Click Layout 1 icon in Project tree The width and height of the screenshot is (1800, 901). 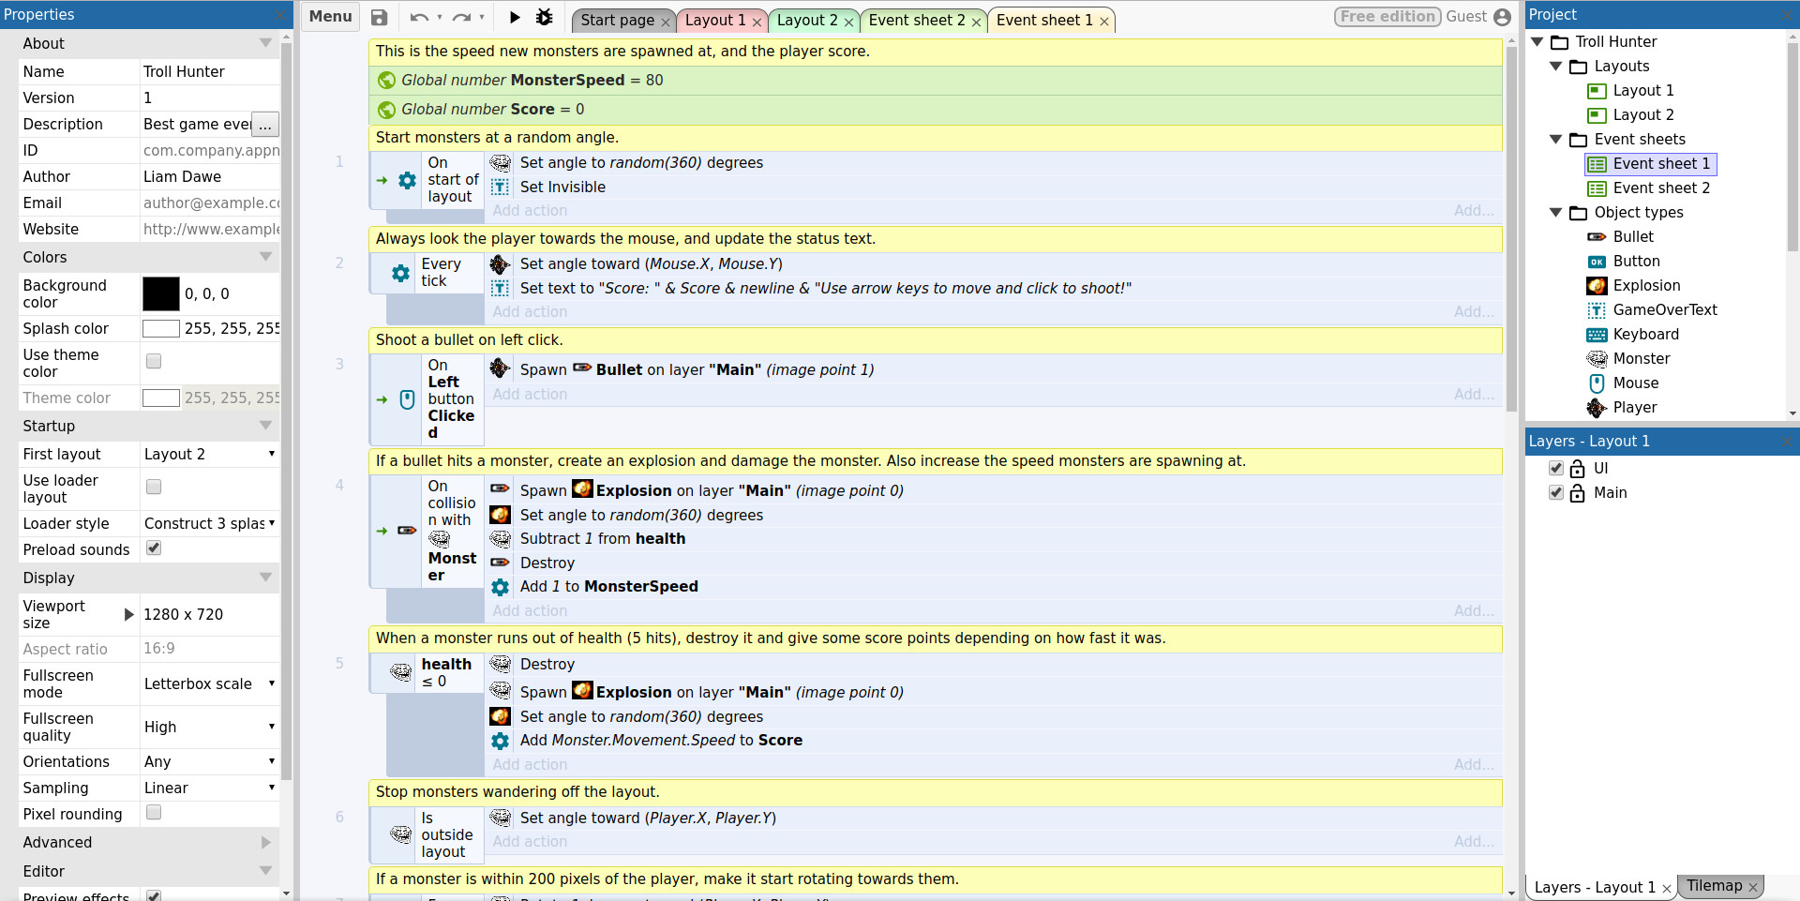[x=1597, y=91]
